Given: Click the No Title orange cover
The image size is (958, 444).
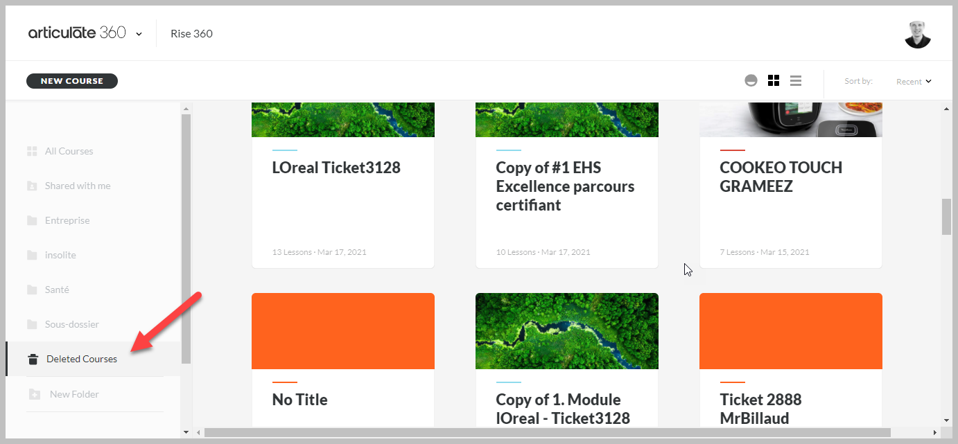Looking at the screenshot, I should (x=343, y=331).
